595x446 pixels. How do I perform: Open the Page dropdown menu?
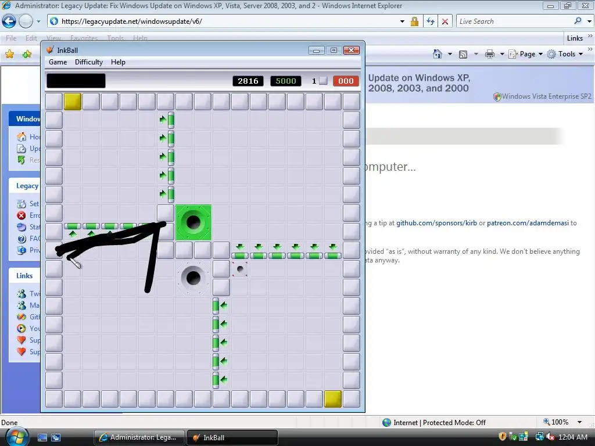pos(525,54)
